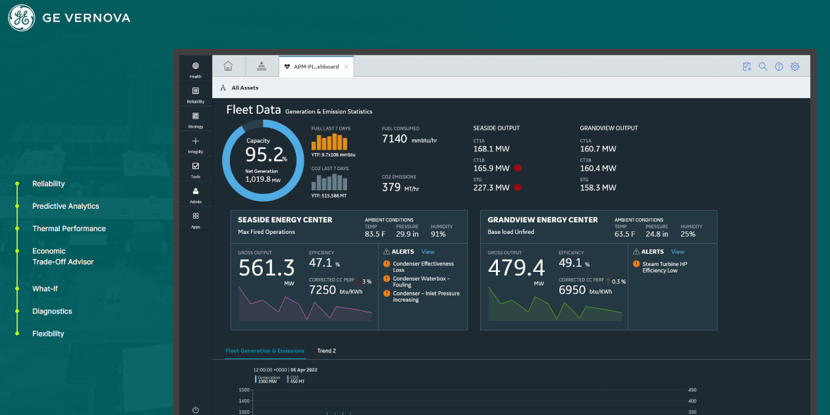Viewport: 830px width, 415px height.
Task: Open the asset hierarchy browser icon
Action: tap(262, 66)
